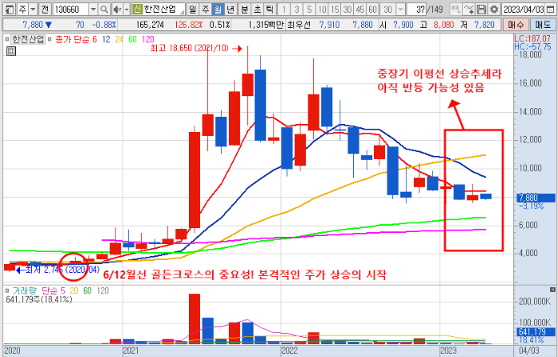Open the speaker options dropdown arrow
The image size is (558, 357).
point(126,10)
